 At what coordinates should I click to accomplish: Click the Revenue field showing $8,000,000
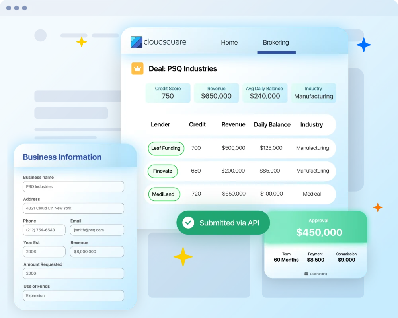coord(97,252)
